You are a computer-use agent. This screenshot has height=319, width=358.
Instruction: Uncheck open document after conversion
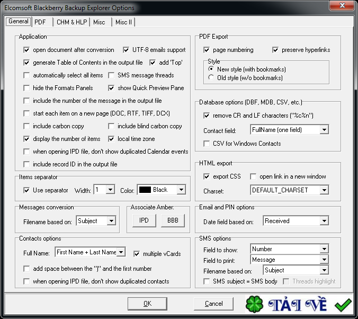pyautogui.click(x=26, y=50)
